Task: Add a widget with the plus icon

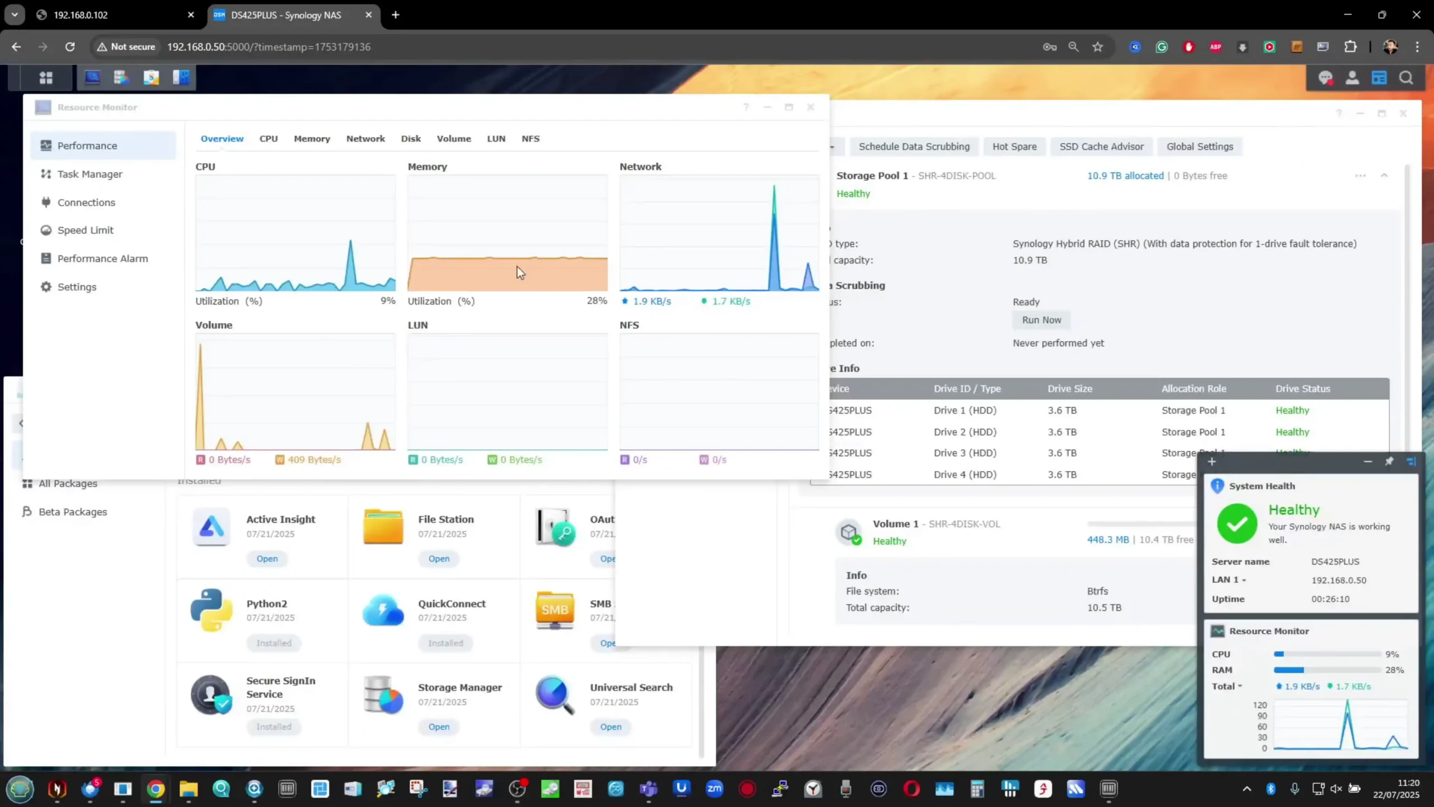Action: [x=1212, y=462]
